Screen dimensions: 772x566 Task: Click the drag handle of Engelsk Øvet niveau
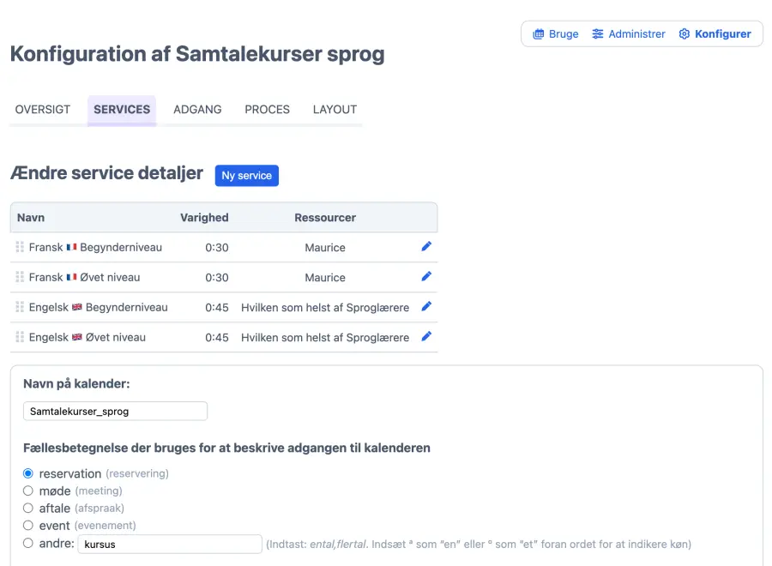(x=20, y=338)
